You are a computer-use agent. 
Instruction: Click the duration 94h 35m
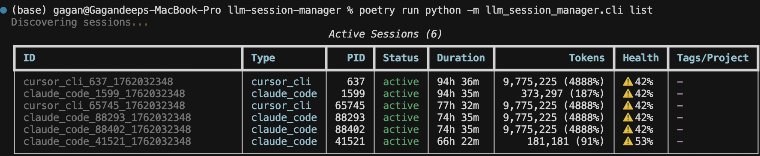pos(458,93)
